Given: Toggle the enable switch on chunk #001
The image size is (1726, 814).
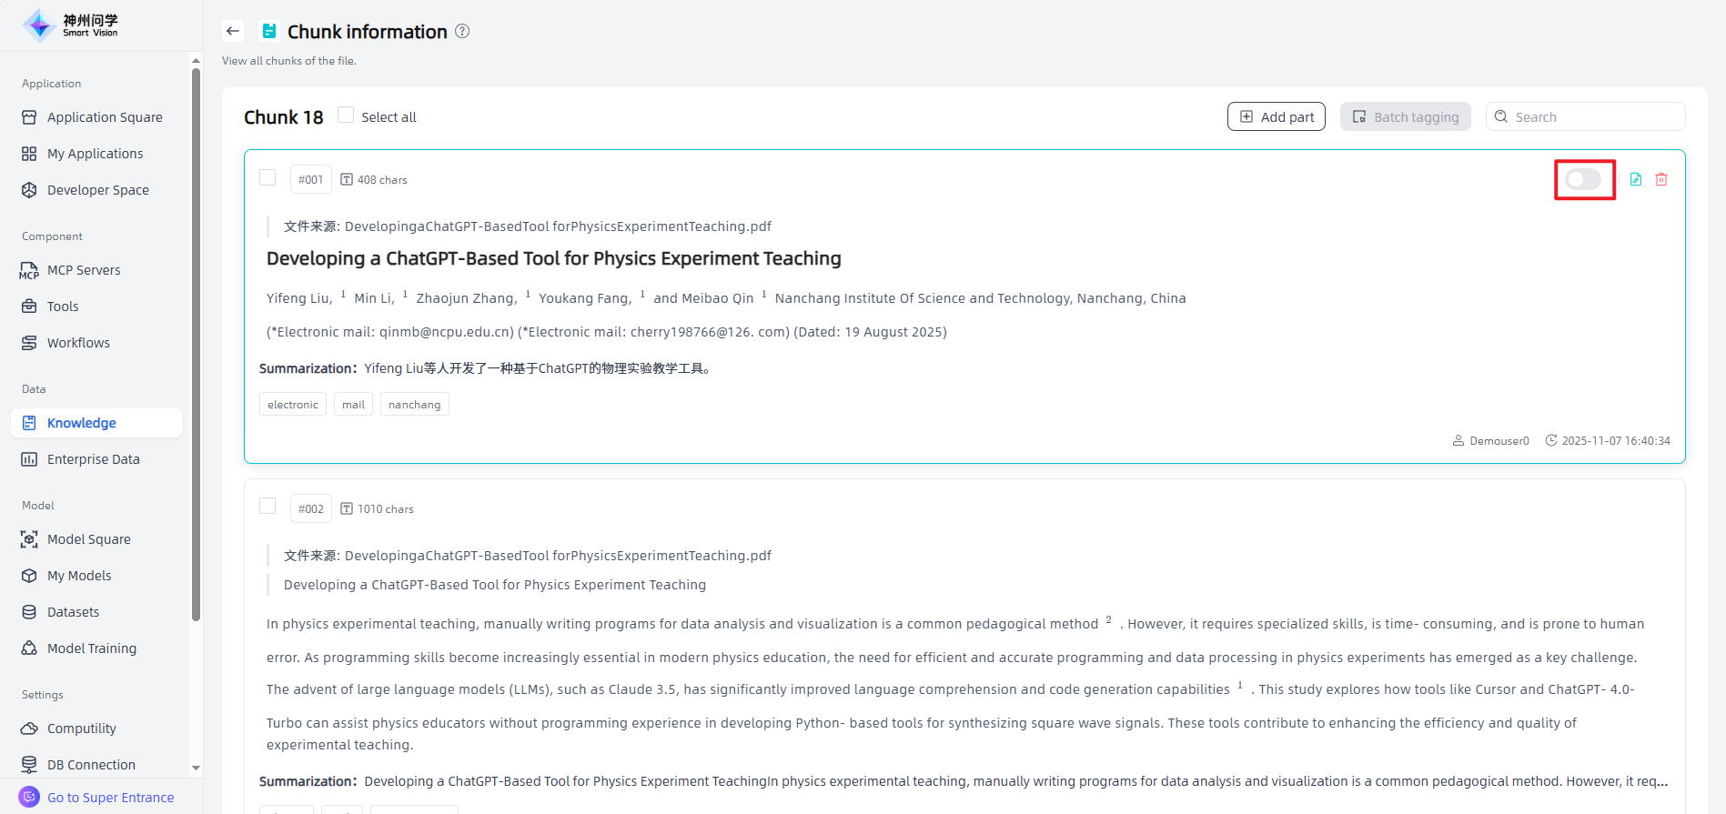Looking at the screenshot, I should (1583, 179).
